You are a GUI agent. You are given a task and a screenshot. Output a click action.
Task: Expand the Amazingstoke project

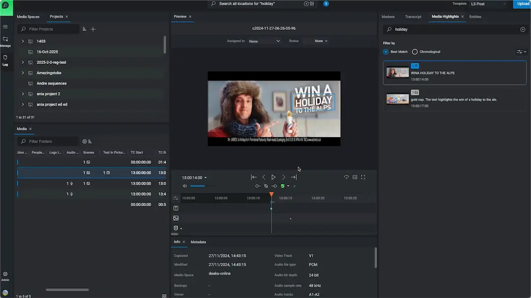pyautogui.click(x=23, y=73)
